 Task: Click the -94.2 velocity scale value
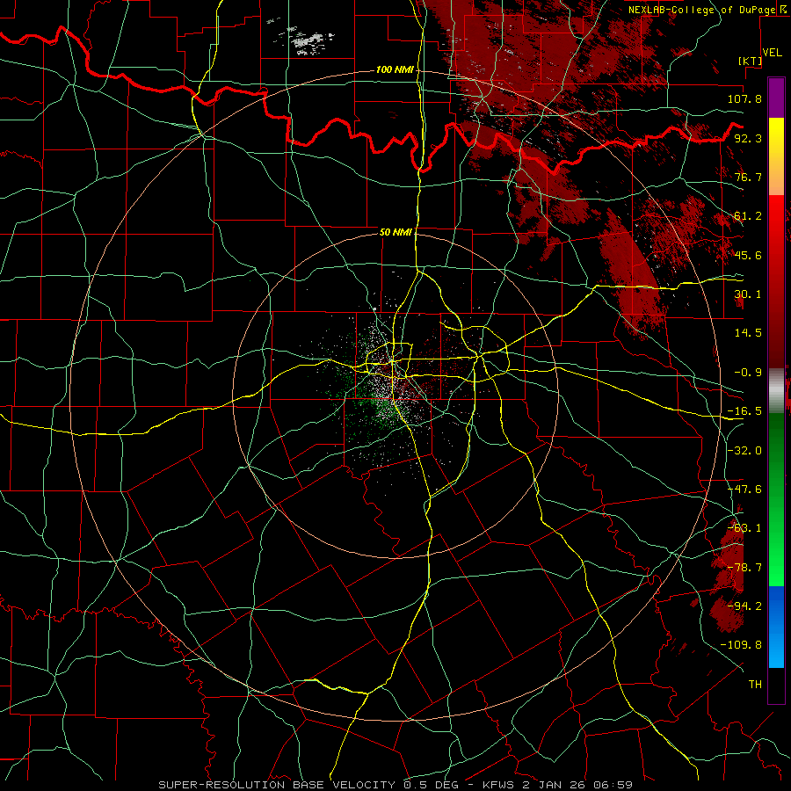pos(744,606)
